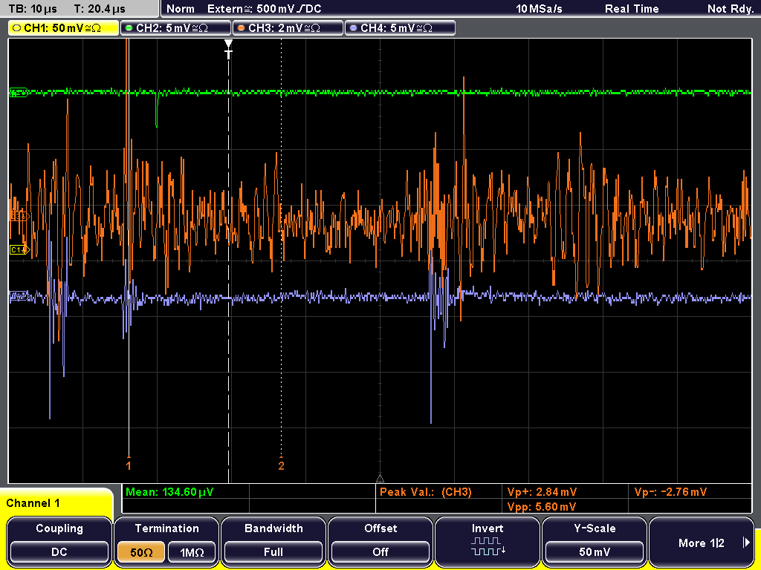Click the TB: 10 µs timebase readout

(x=33, y=9)
